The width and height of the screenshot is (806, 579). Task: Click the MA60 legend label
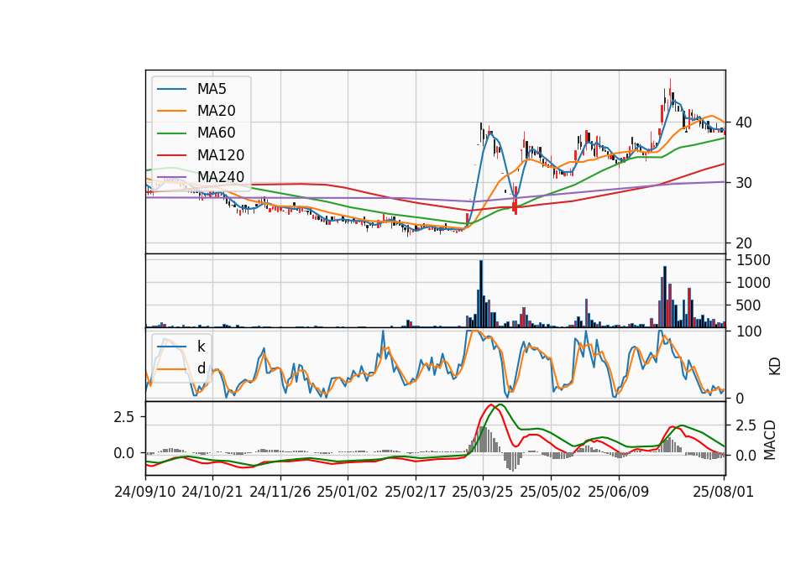[217, 133]
